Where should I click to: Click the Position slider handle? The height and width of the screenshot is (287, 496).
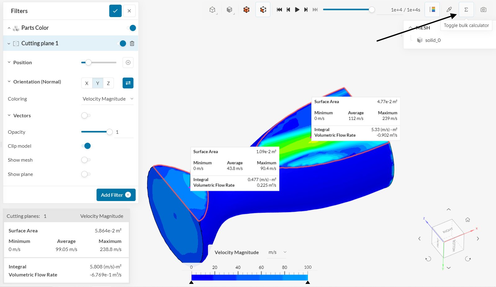[x=88, y=62]
